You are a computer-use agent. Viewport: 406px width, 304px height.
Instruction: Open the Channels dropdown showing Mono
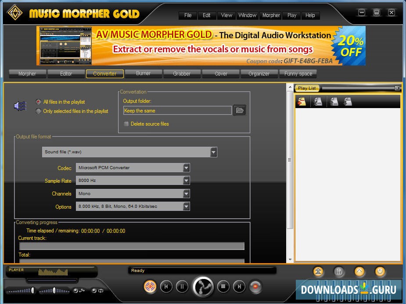[186, 194]
